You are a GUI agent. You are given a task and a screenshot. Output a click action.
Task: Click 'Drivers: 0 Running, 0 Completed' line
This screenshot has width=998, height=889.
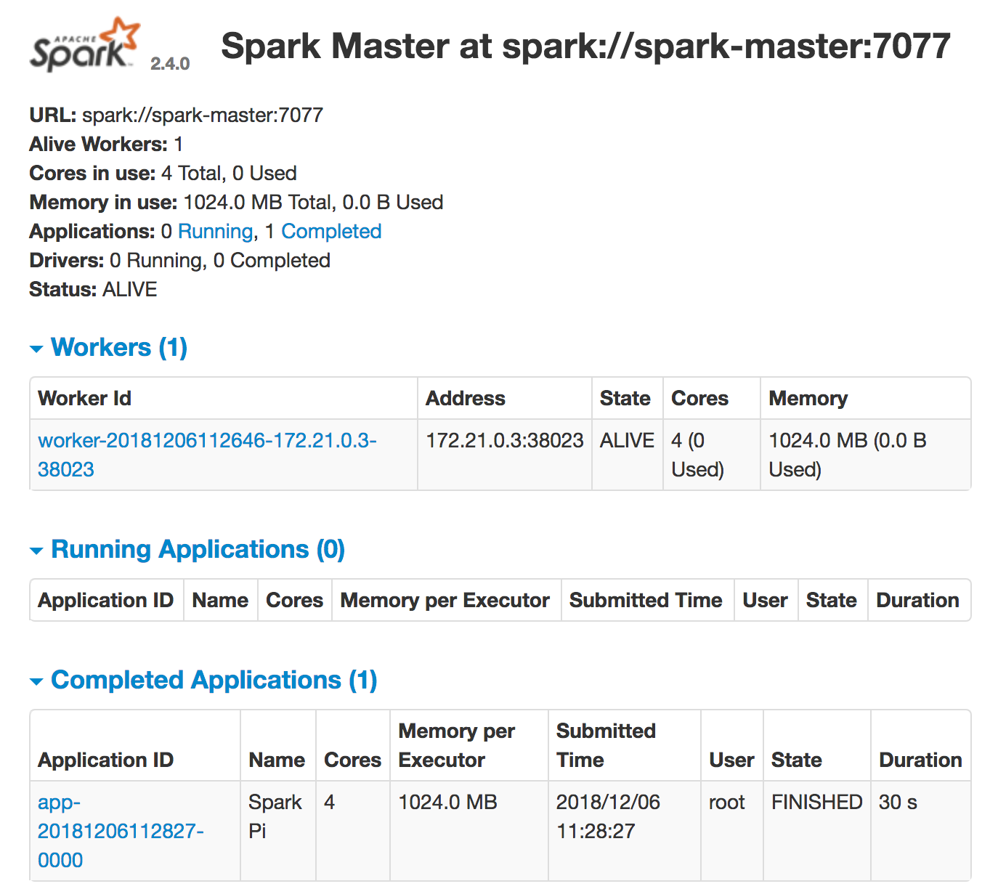tap(179, 261)
